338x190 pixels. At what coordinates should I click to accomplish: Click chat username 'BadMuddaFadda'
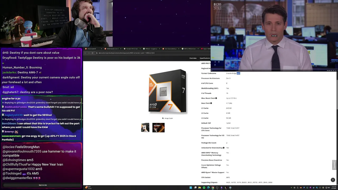click(16, 107)
